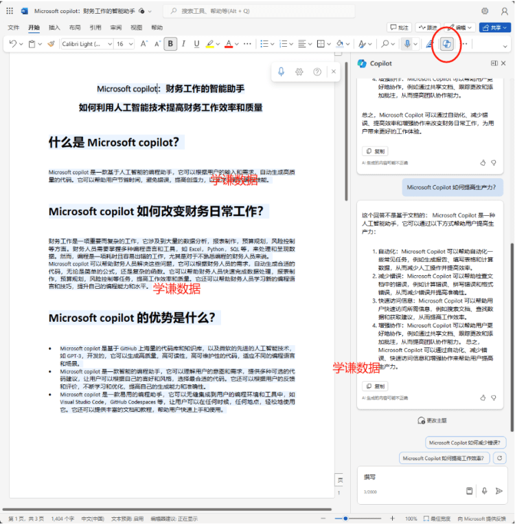This screenshot has height=524, width=515.
Task: Click the table borders icon
Action: 321,44
